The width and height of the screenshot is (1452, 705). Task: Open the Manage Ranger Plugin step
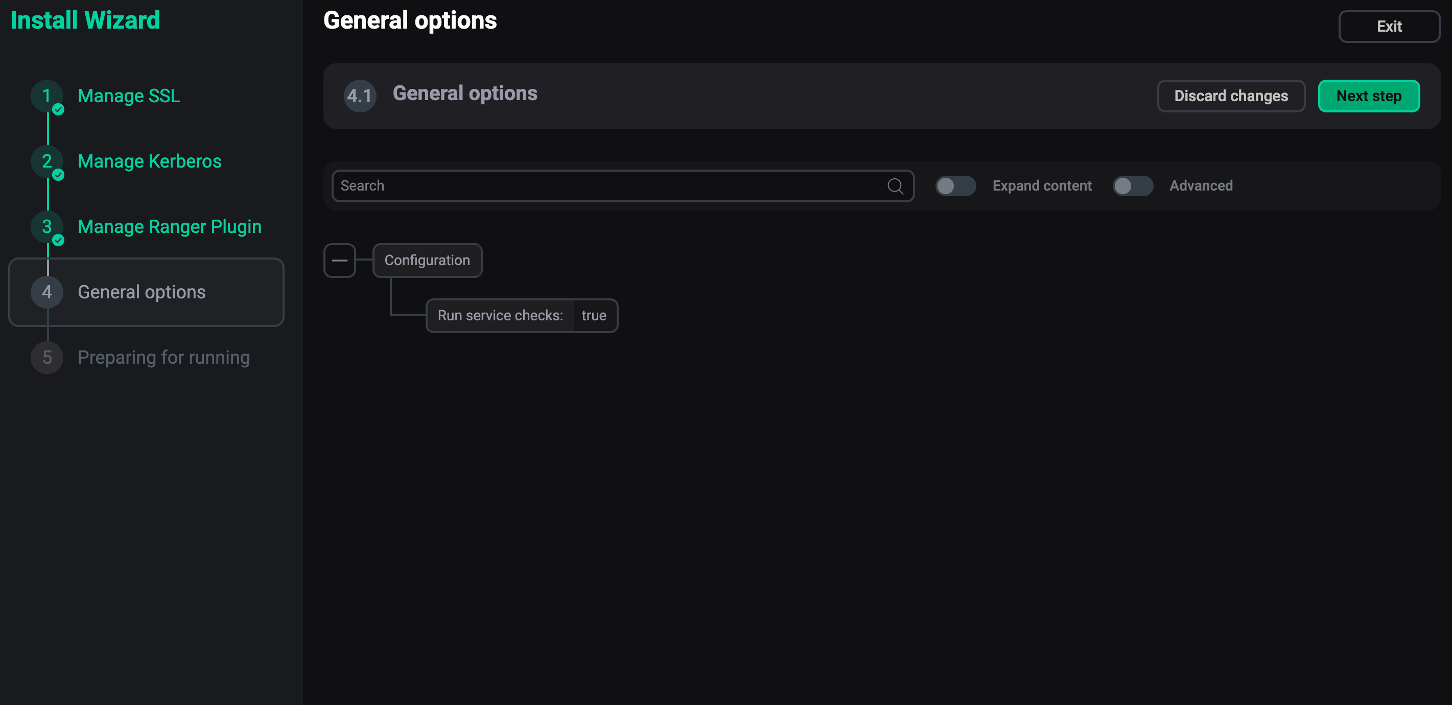tap(170, 226)
